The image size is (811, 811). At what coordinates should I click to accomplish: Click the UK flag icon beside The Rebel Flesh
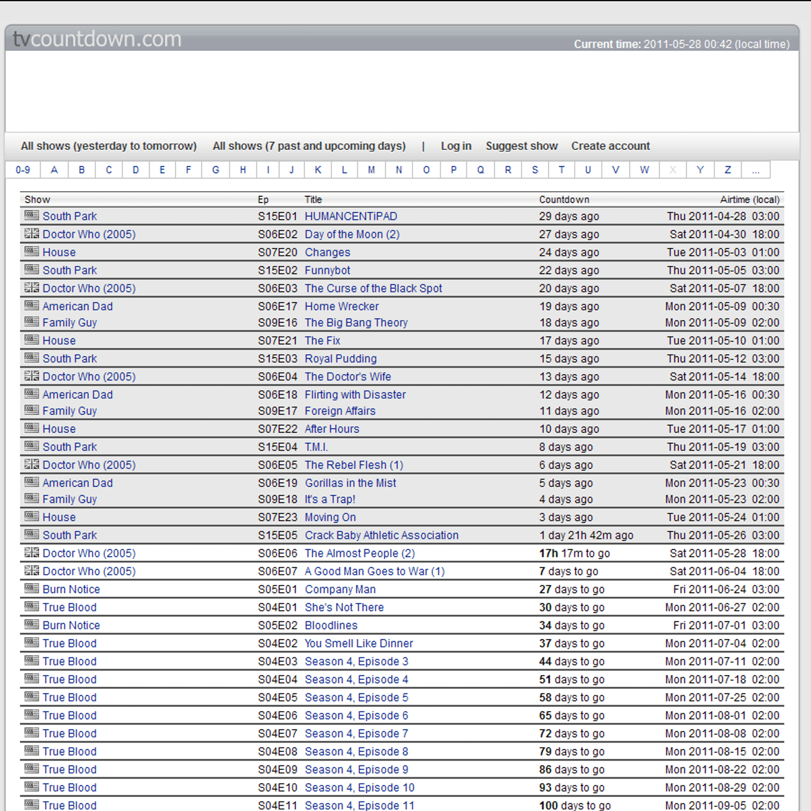[31, 464]
